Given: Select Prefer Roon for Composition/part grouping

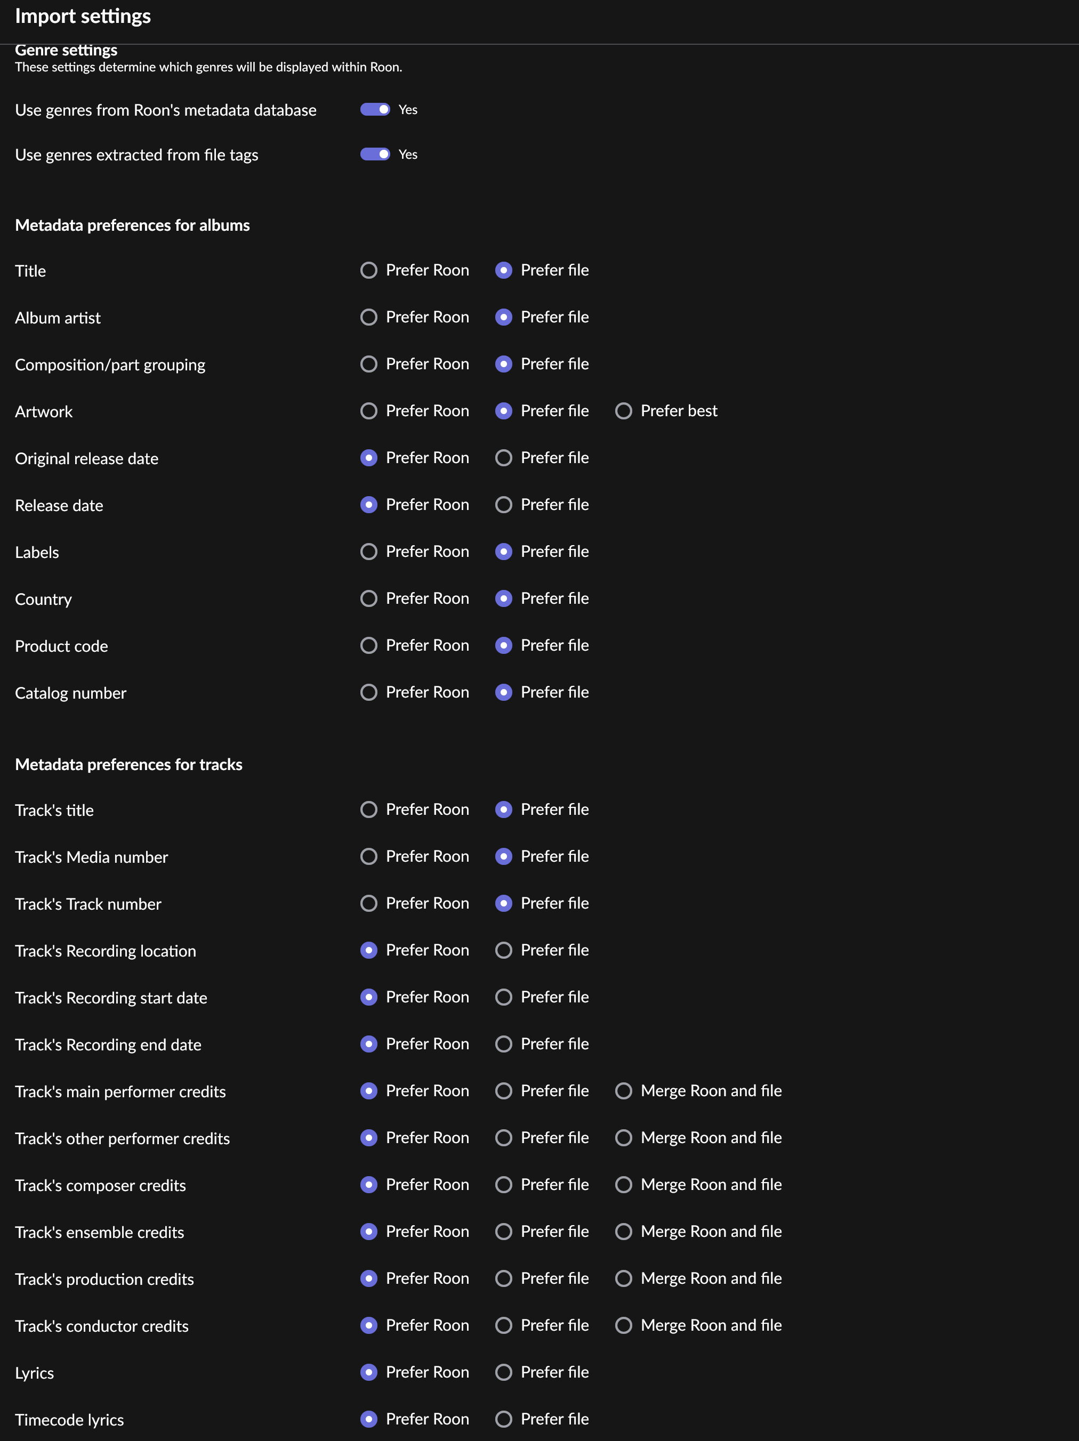Looking at the screenshot, I should (x=369, y=364).
